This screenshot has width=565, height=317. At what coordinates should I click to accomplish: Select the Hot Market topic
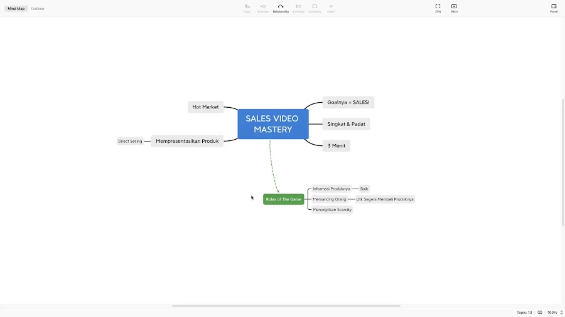205,107
